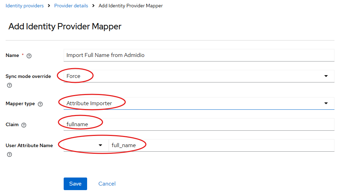Open the small dropdown left of full_name
This screenshot has width=339, height=195.
click(86, 145)
